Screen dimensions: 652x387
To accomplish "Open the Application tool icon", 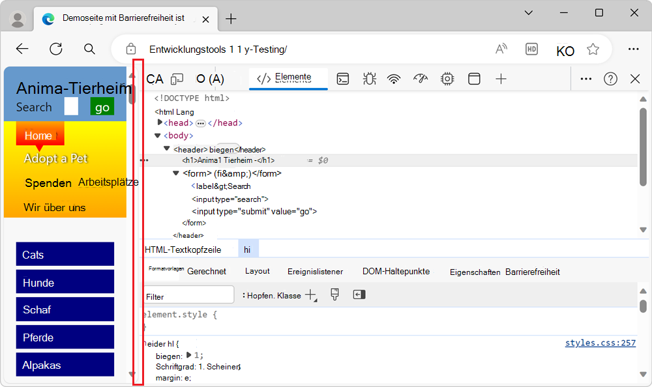I will pyautogui.click(x=474, y=79).
